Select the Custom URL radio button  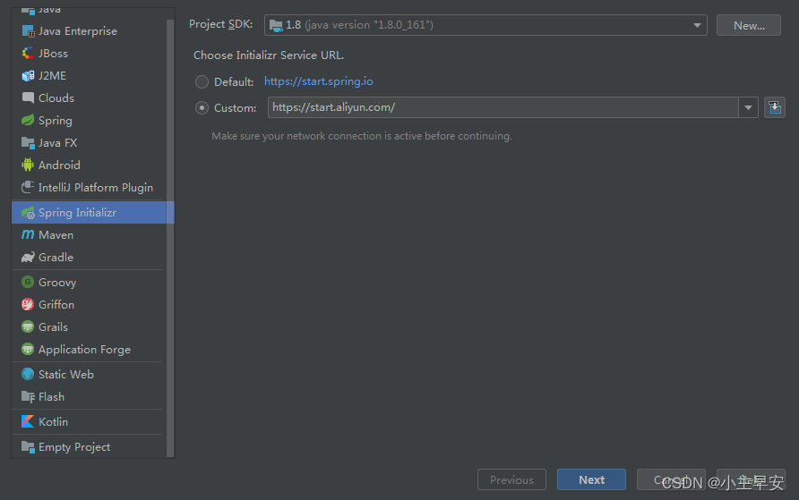tap(202, 108)
